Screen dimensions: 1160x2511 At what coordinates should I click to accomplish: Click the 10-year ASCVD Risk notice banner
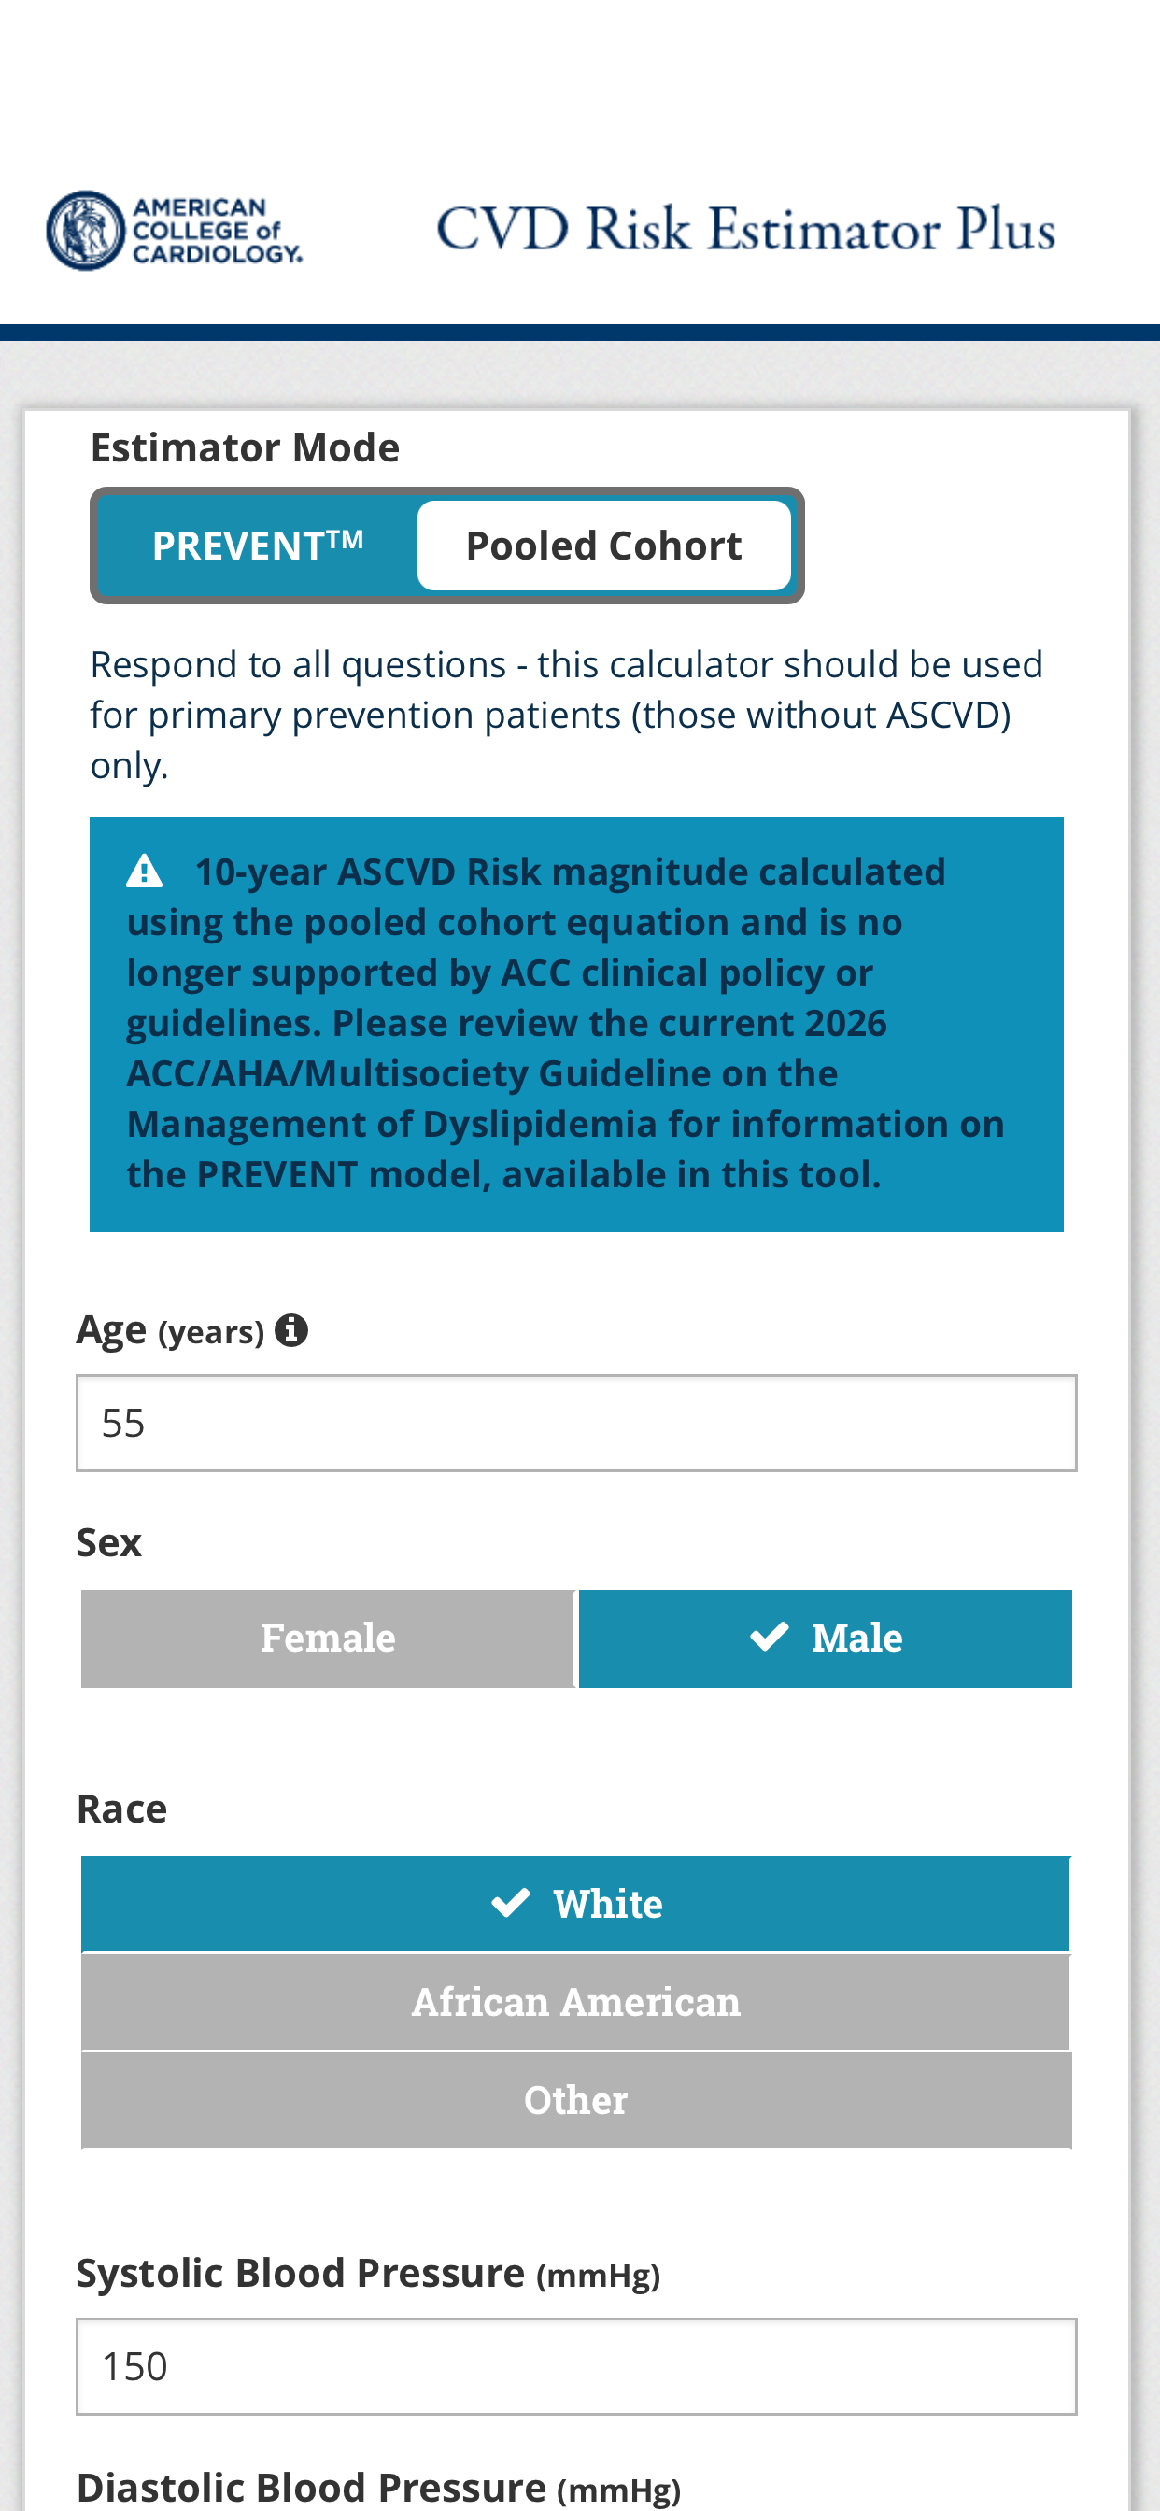point(576,1025)
